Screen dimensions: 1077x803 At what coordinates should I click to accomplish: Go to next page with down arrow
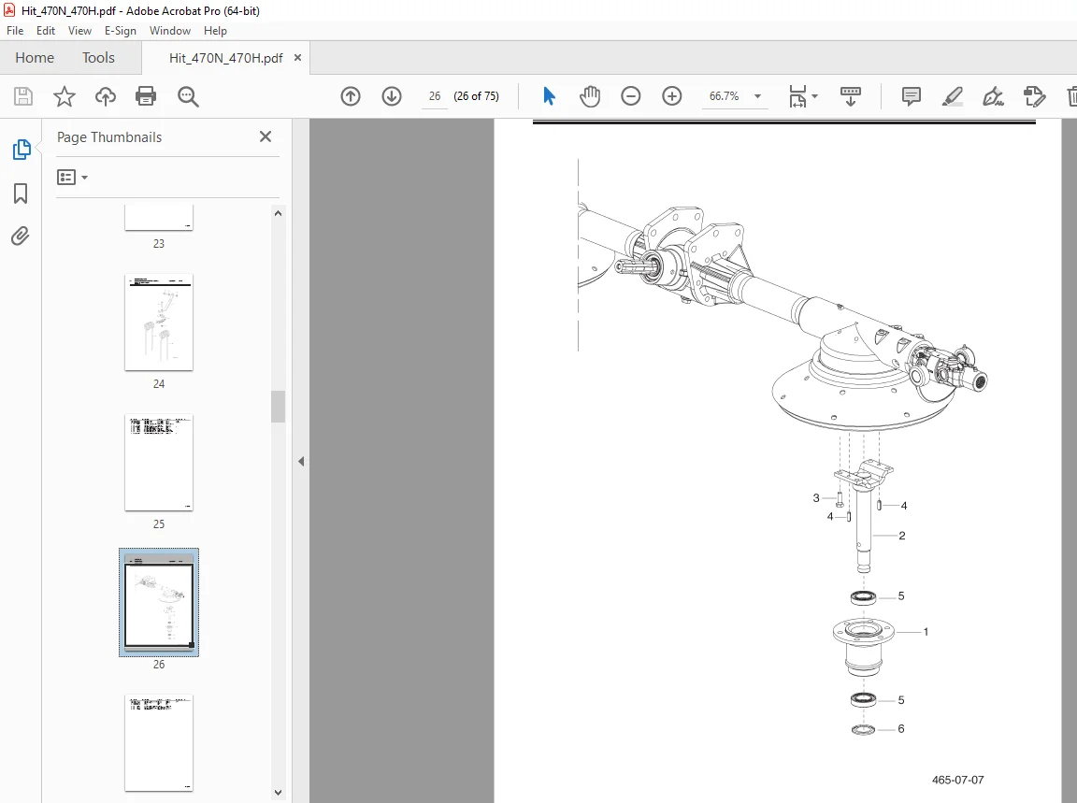[x=392, y=96]
